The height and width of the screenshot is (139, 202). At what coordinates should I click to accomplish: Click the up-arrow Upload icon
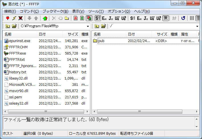pyautogui.click(x=36, y=18)
